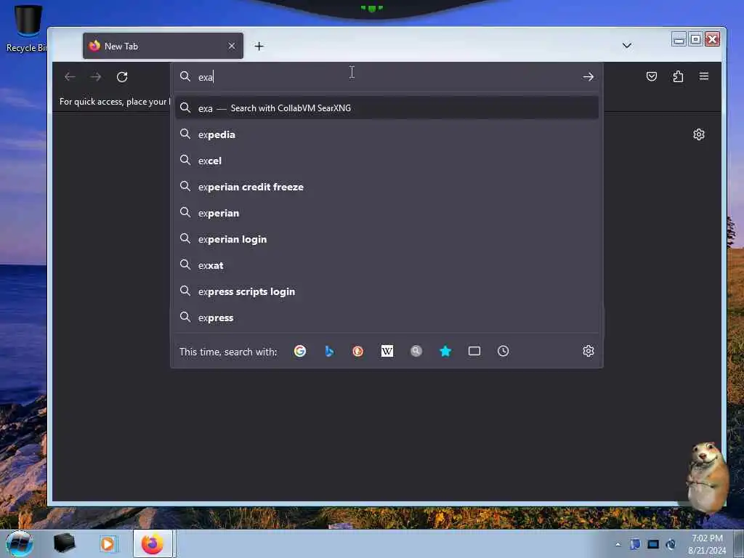
Task: Select the New Tab tab
Action: pyautogui.click(x=163, y=46)
